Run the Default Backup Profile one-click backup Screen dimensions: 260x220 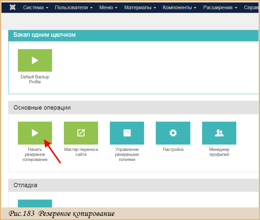point(35,61)
